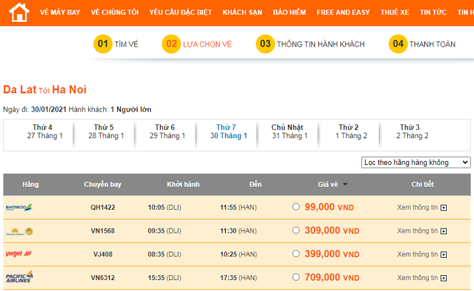The height and width of the screenshot is (291, 474).
Task: Click the Vietnam Airlines logo
Action: [19, 231]
